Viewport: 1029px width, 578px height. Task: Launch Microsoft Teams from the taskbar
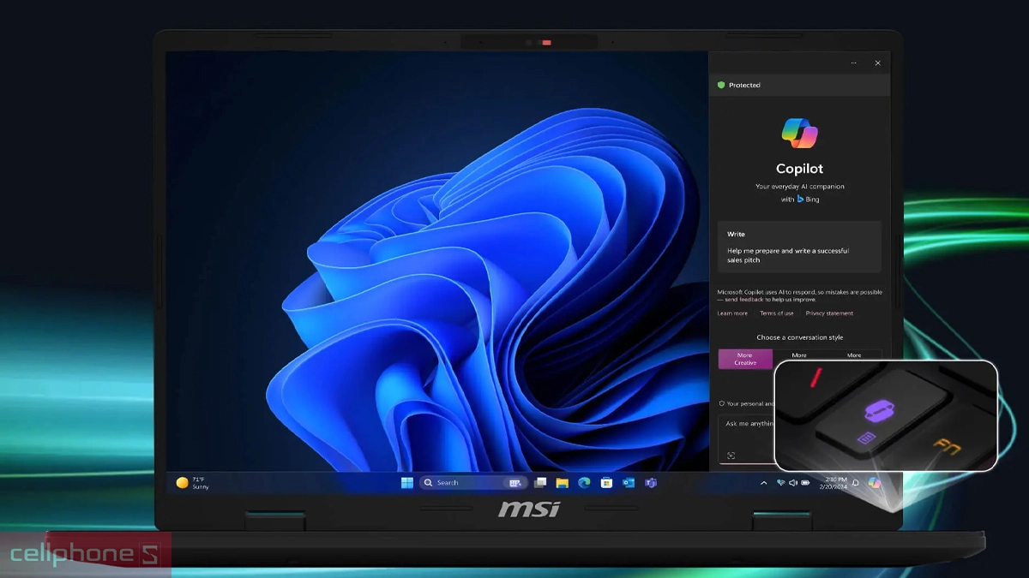651,483
